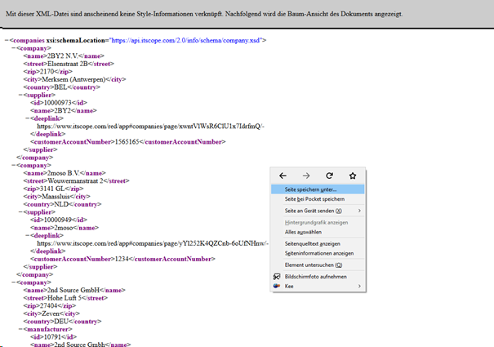Click the street line 'Wouwermanstraat 2'
The height and width of the screenshot is (347, 494).
[76, 181]
